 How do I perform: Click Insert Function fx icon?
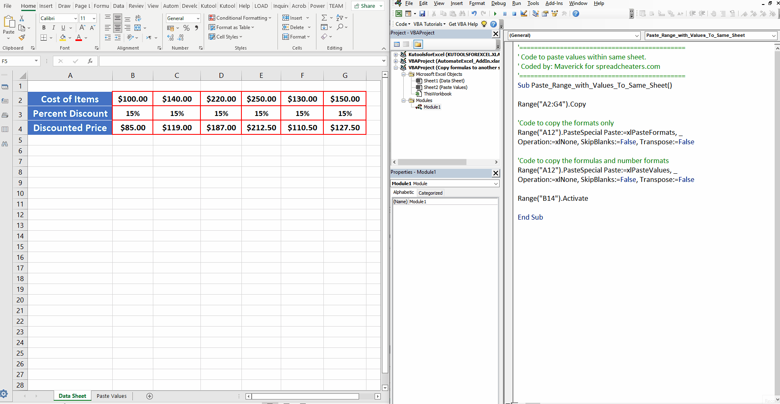pos(90,61)
